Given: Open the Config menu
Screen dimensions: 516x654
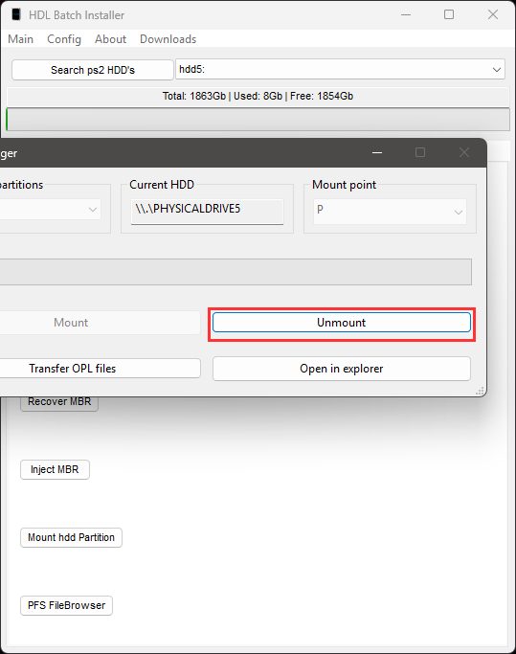Looking at the screenshot, I should pos(64,39).
